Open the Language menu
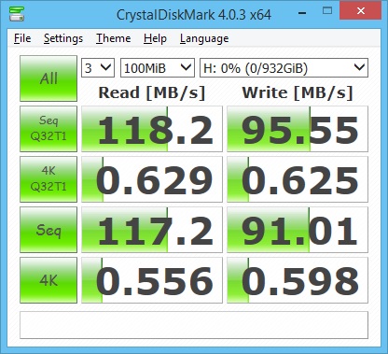 click(x=204, y=38)
